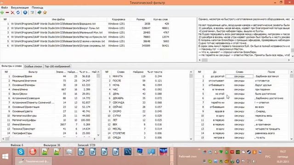Screen dimensions: 294x165
Task: Click the % от текста column header
Action: 155,72
